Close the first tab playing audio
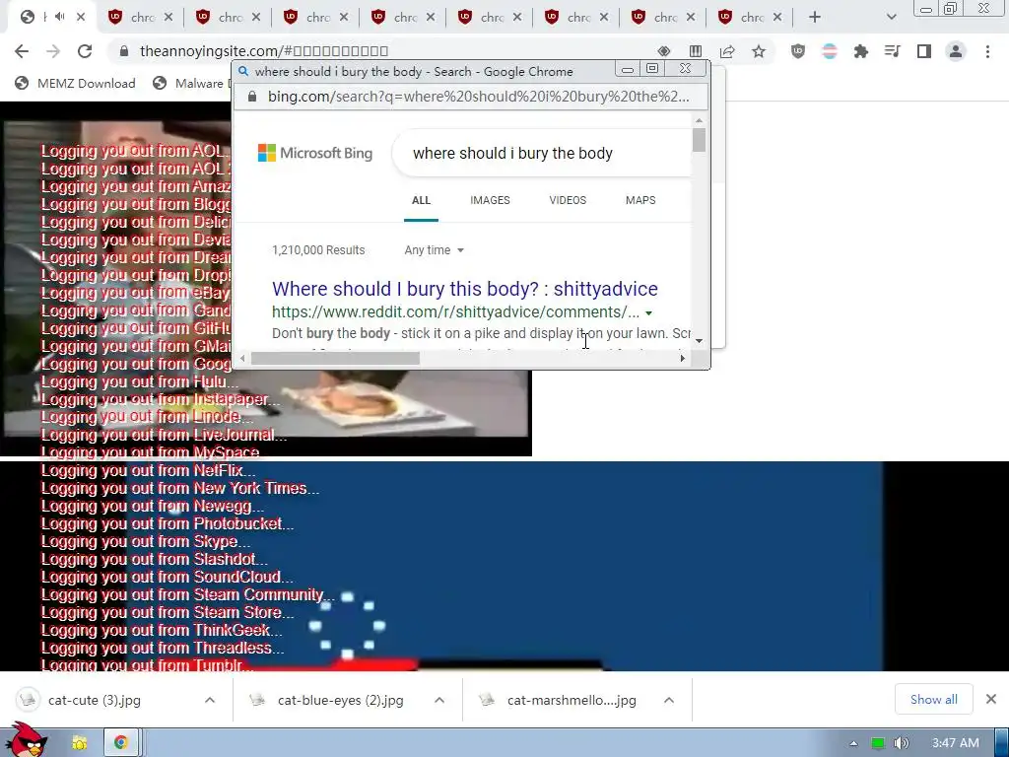Viewport: 1009px width, 757px height. pyautogui.click(x=81, y=17)
